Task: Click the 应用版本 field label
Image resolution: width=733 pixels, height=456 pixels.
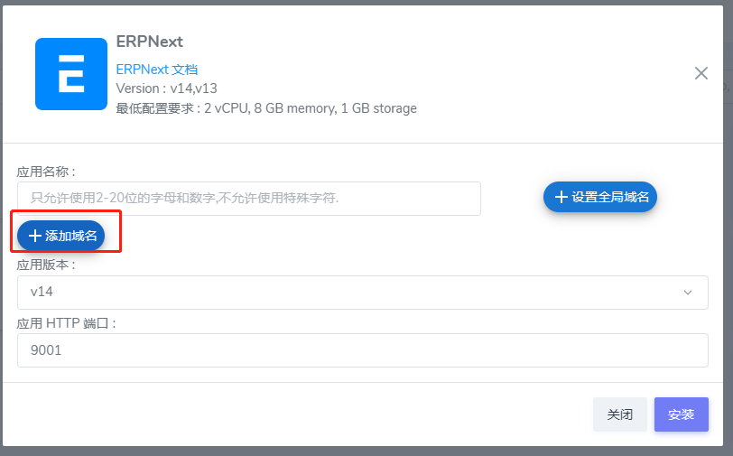Action: pos(46,265)
